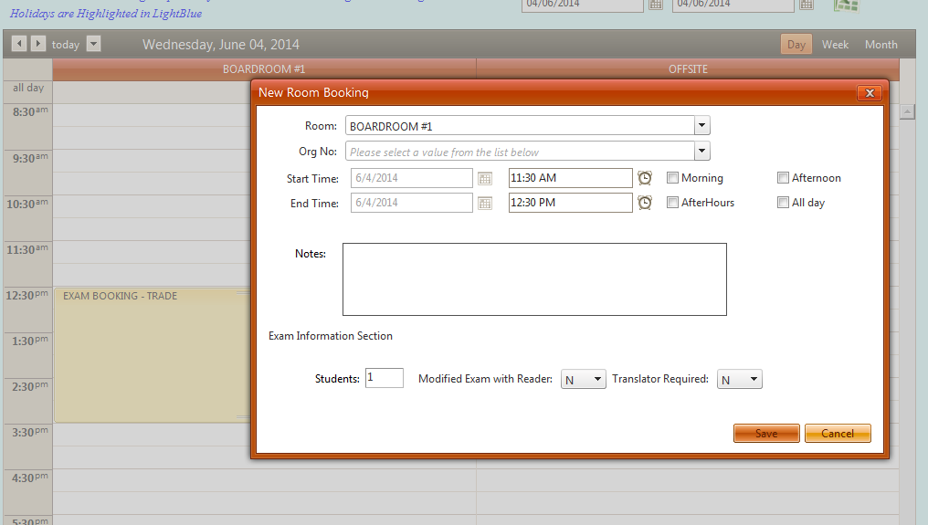Expand the Room dropdown list
Image resolution: width=928 pixels, height=525 pixels.
pos(701,125)
